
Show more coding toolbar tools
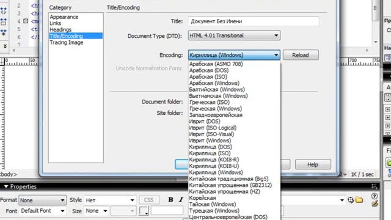4,46
